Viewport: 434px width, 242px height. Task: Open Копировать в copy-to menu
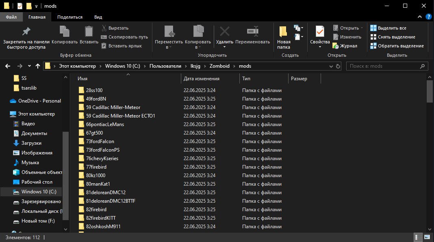tap(198, 38)
